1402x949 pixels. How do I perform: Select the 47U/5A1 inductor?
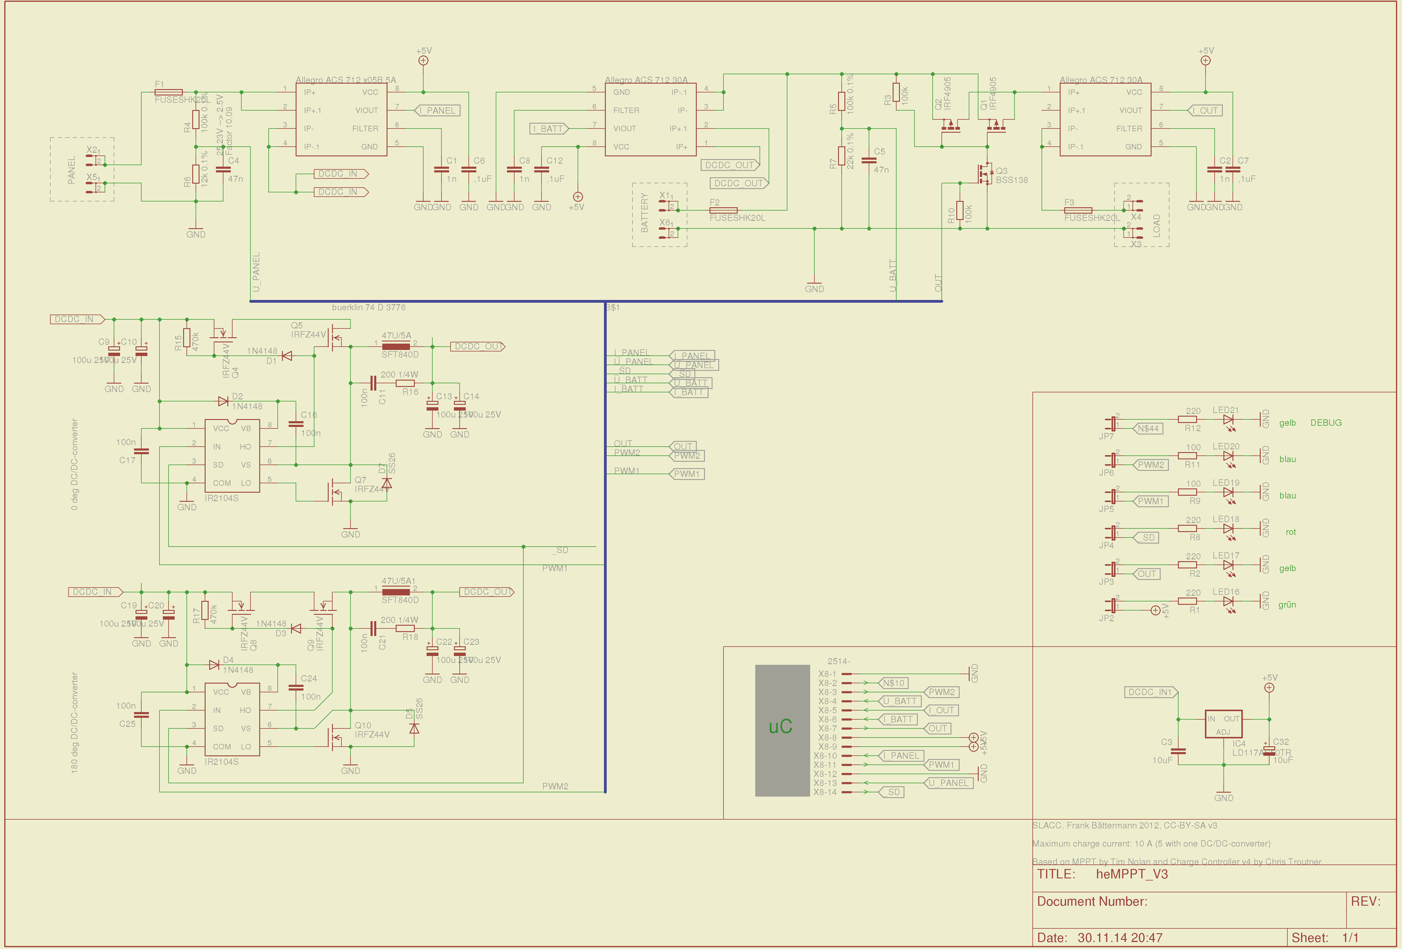[396, 591]
